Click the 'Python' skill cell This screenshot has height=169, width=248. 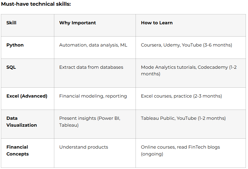click(x=15, y=45)
